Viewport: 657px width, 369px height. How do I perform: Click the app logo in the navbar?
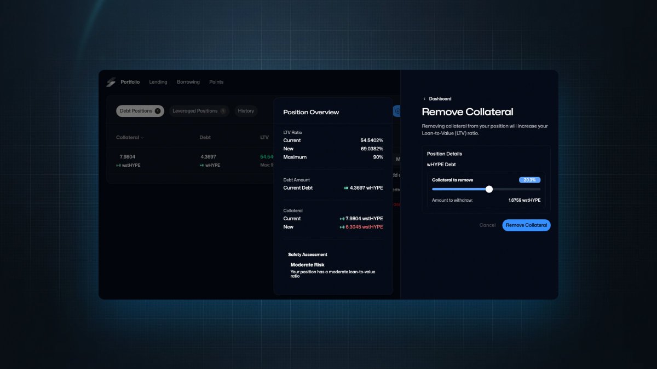point(111,82)
